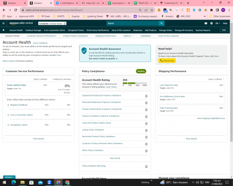Expand See what it takes to qualify

[103, 59]
